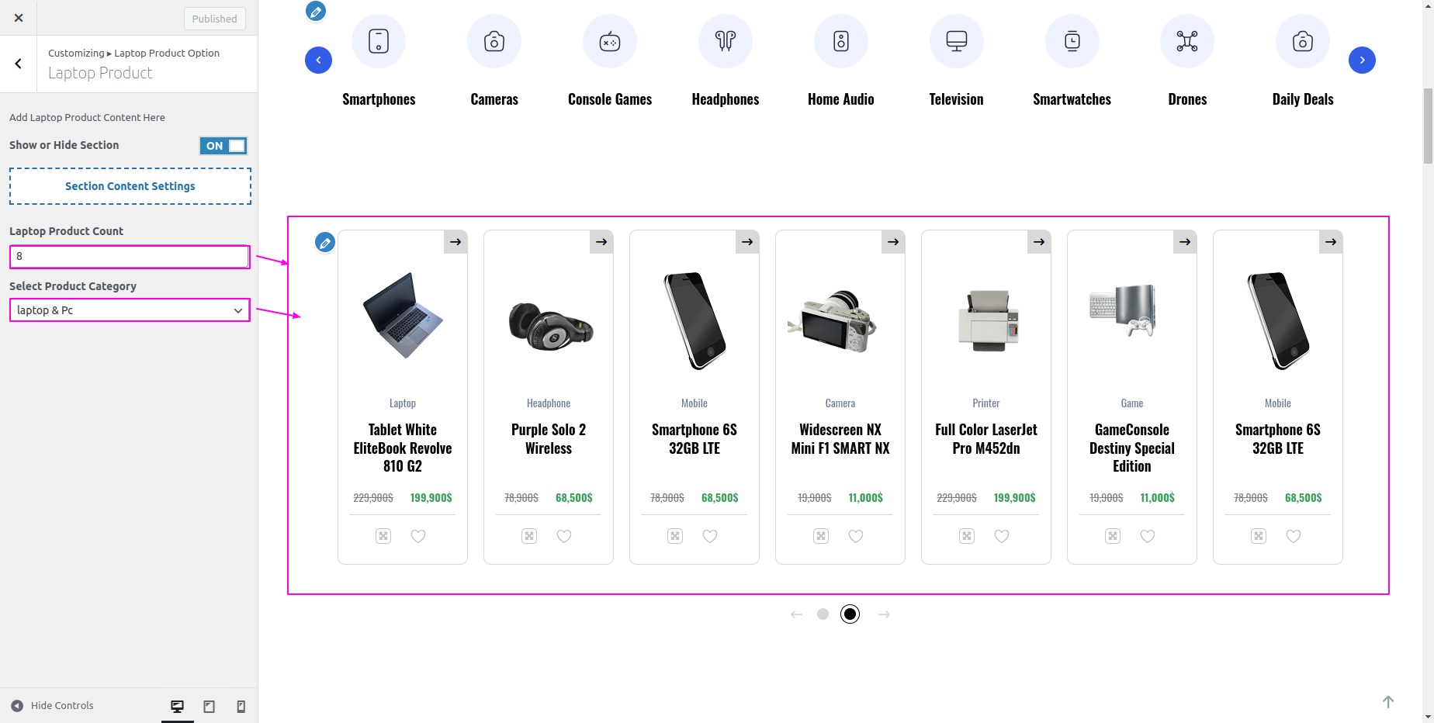Slide the category carousel right
The width and height of the screenshot is (1434, 723).
point(1362,61)
